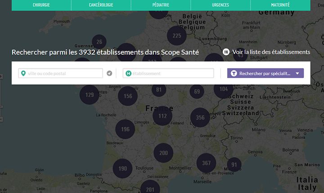
Task: Click the 196 cluster marker
Action: click(125, 129)
